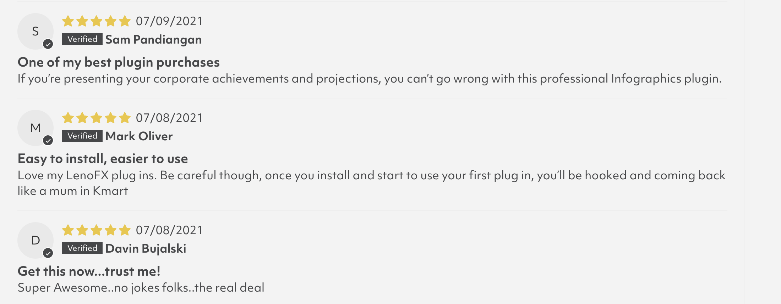Click verified checkmark badge on M avatar
This screenshot has width=781, height=304.
click(x=48, y=141)
